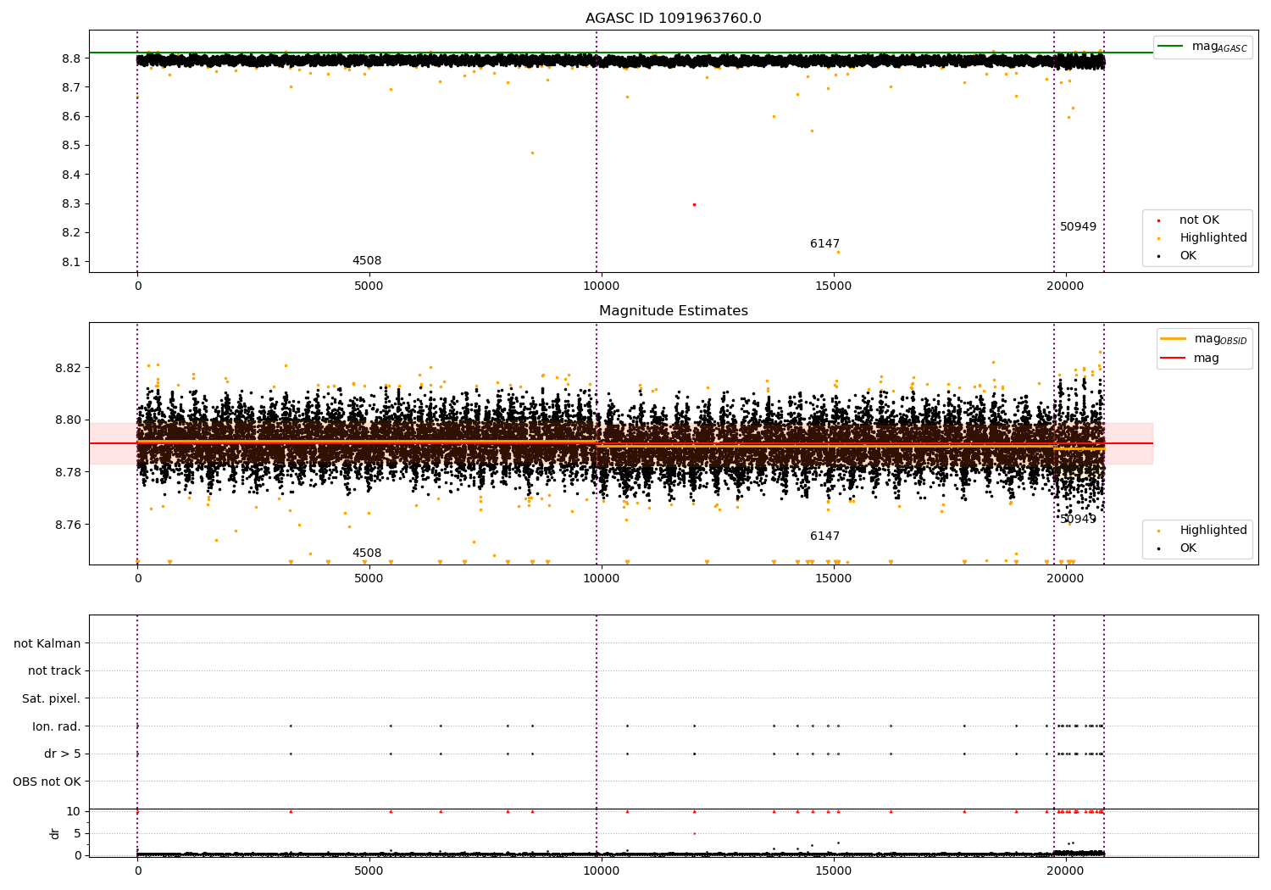Click the "Ion. rad." axis label
The height and width of the screenshot is (890, 1271).
click(57, 726)
